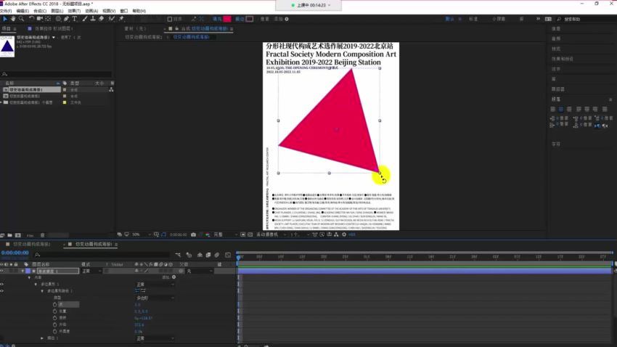Open the 编辑(E) menu

coord(23,11)
